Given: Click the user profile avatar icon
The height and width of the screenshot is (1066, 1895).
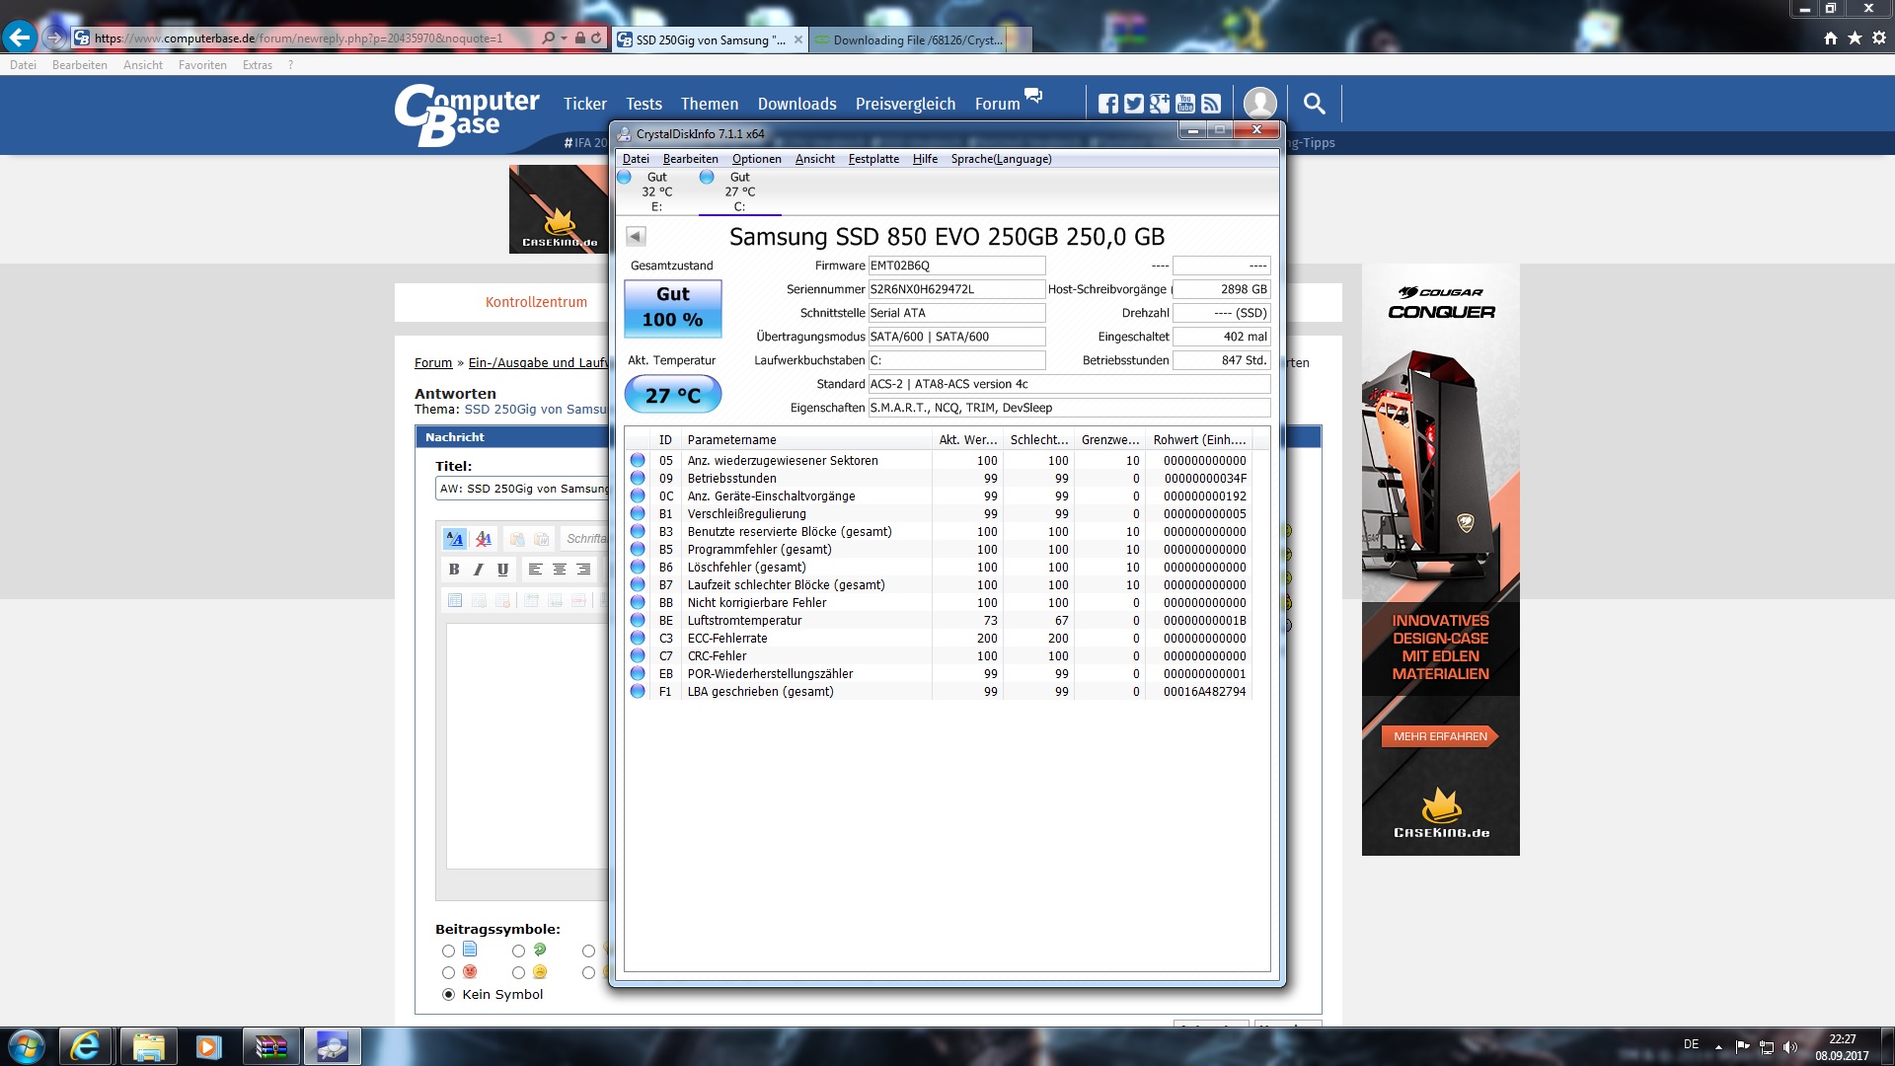Looking at the screenshot, I should tap(1260, 104).
